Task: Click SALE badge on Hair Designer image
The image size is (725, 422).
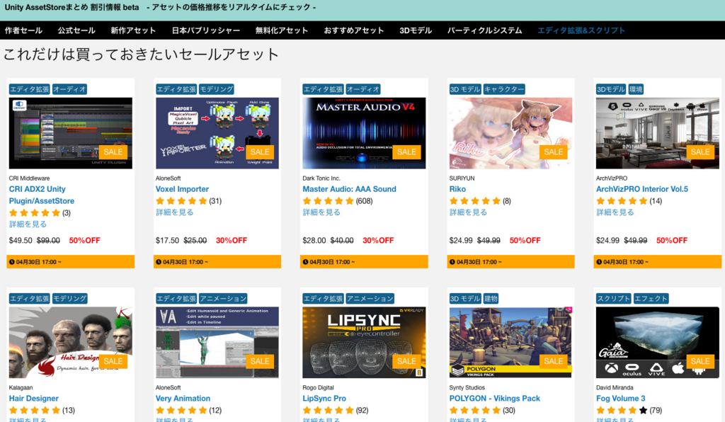Action: point(113,361)
